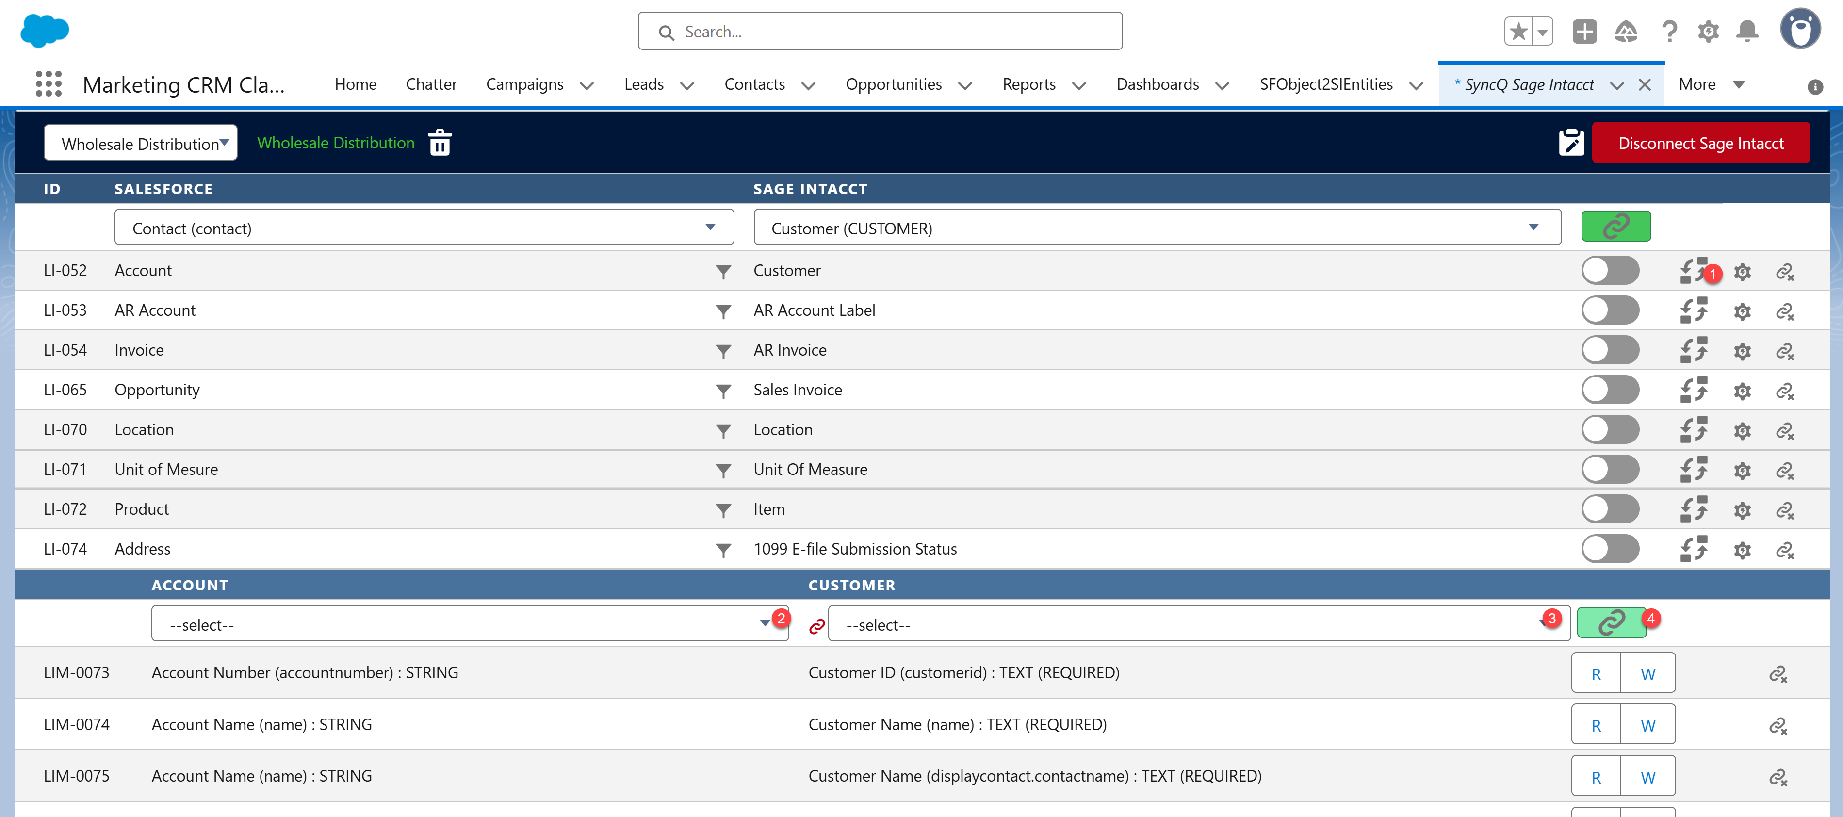Click the sync icon for Account row
This screenshot has width=1843, height=817.
pyautogui.click(x=1693, y=270)
